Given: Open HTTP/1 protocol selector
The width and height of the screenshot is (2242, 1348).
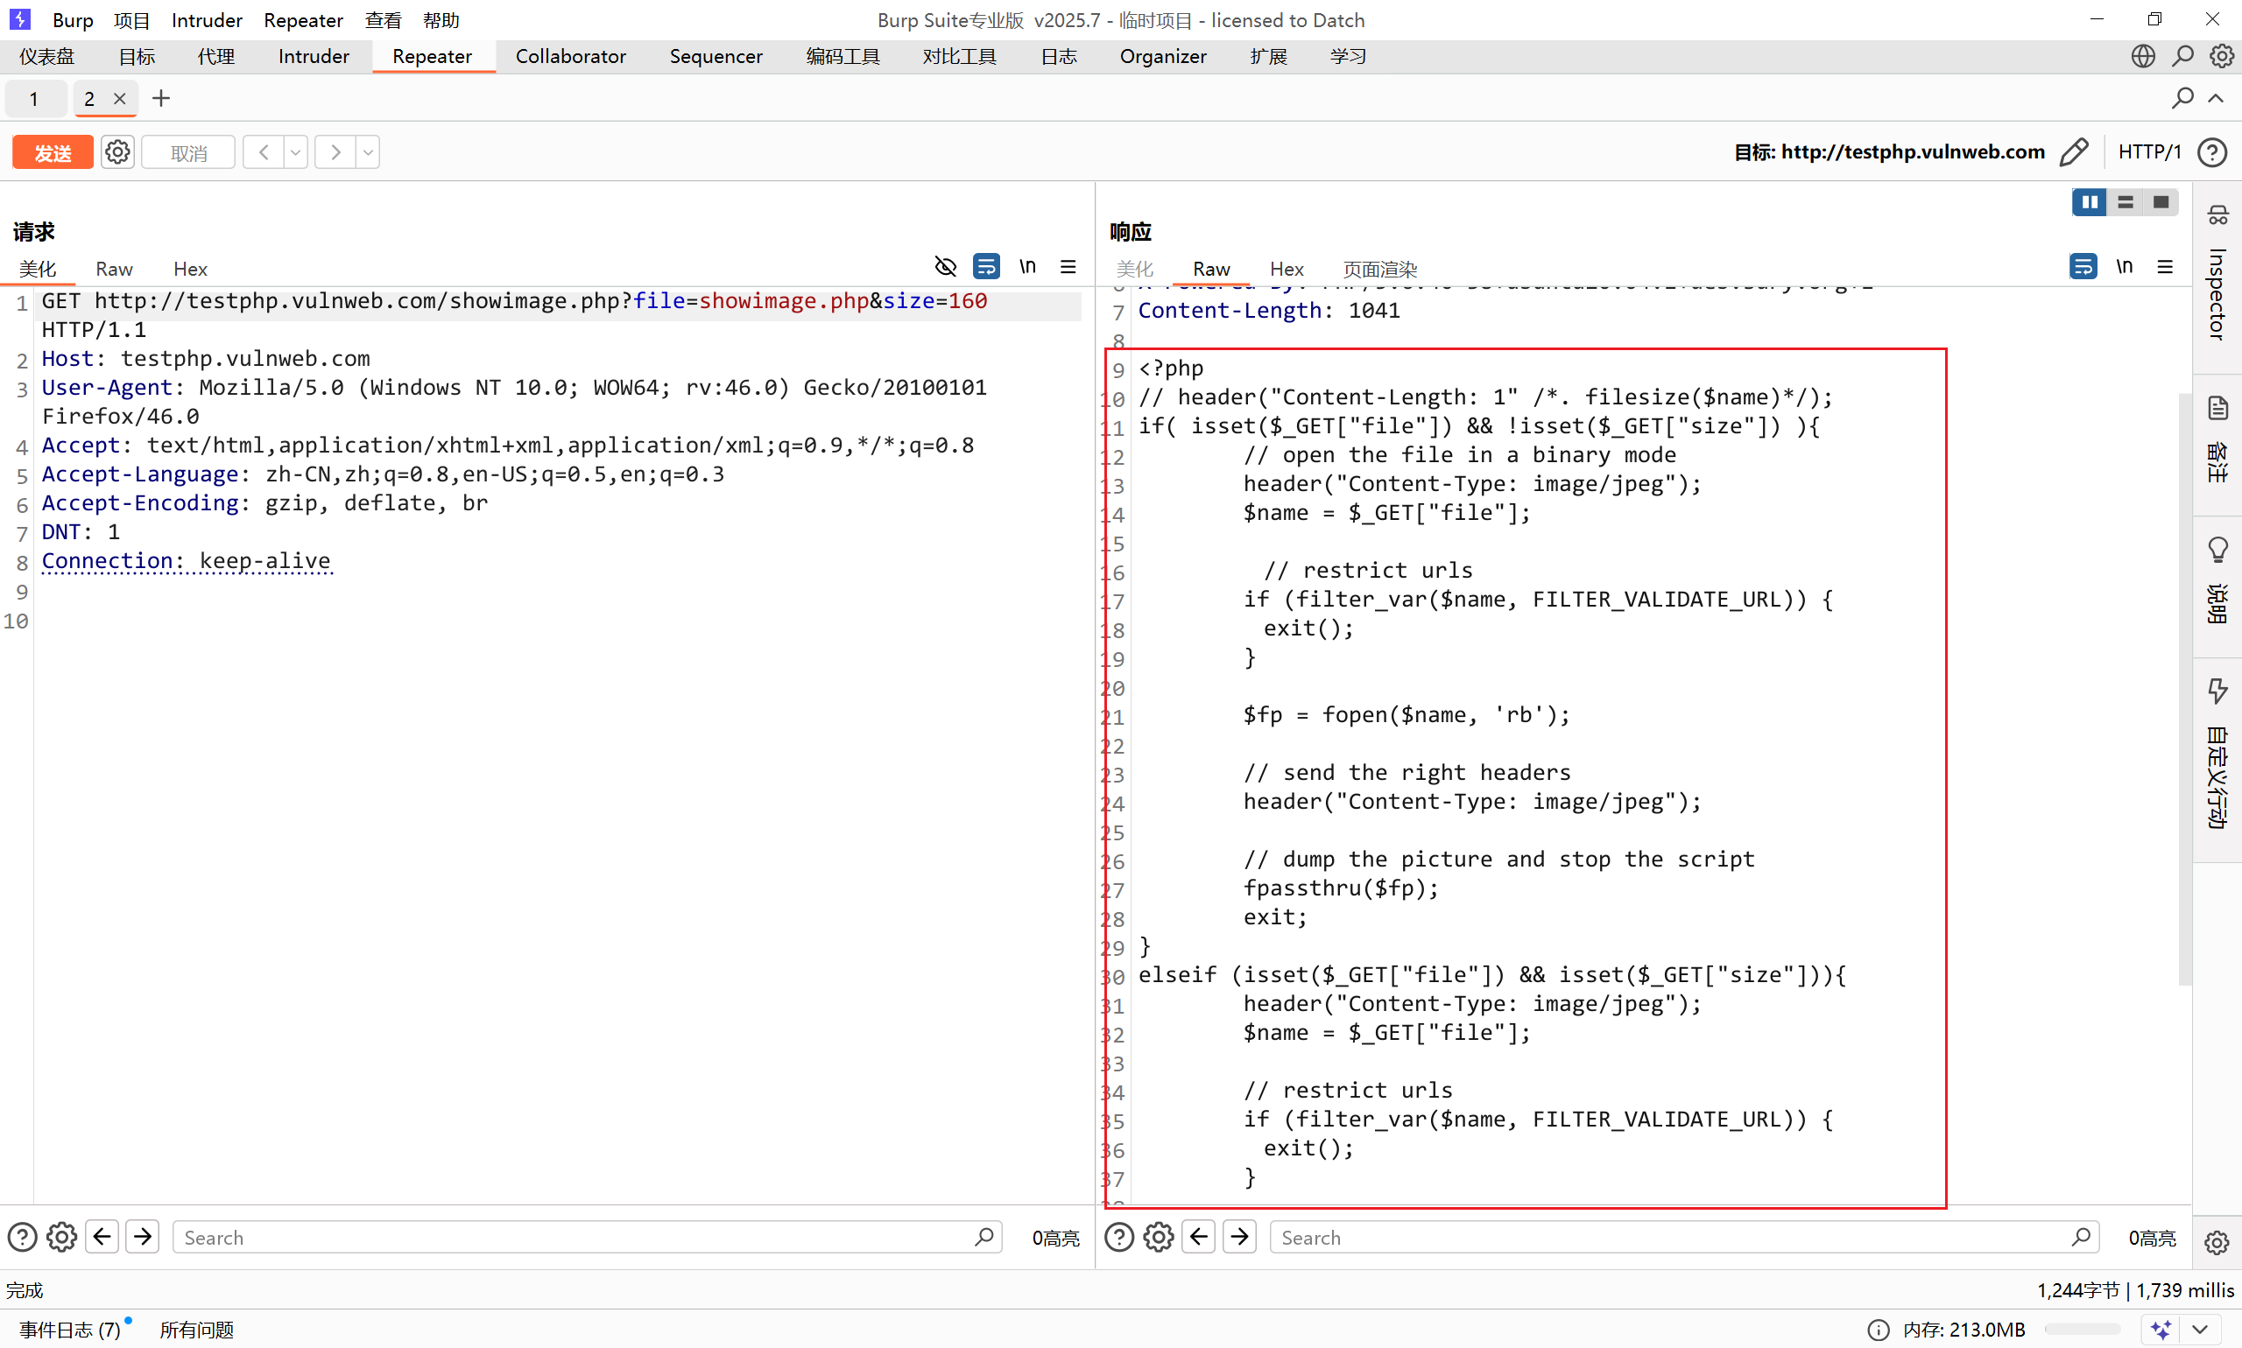Looking at the screenshot, I should click(x=2149, y=152).
